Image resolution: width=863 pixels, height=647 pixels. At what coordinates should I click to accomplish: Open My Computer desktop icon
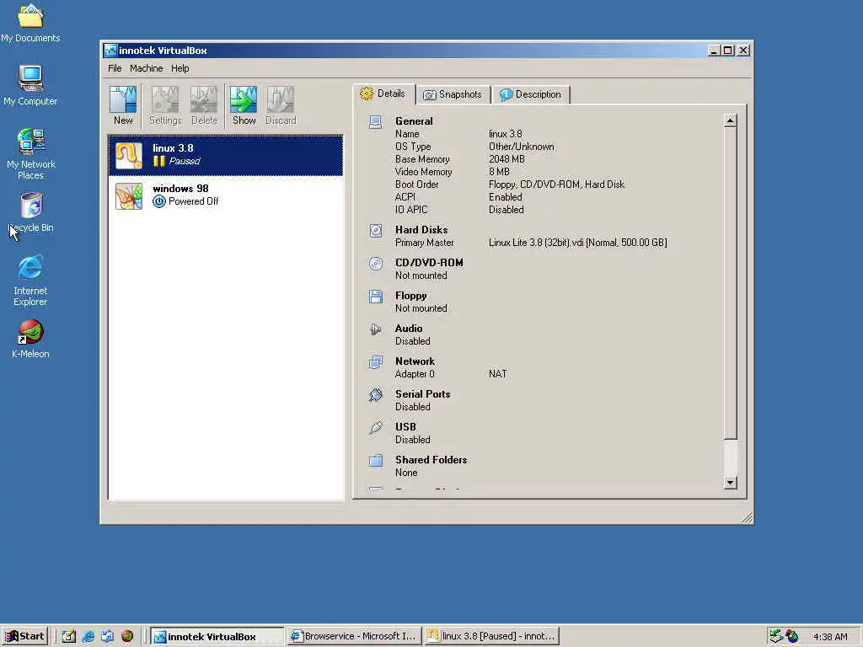30,85
